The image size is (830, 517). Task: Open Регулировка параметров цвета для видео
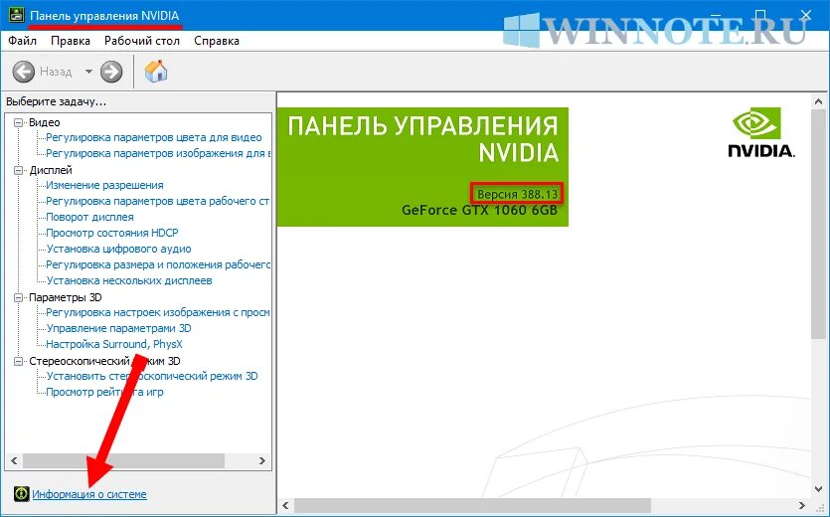pos(154,138)
